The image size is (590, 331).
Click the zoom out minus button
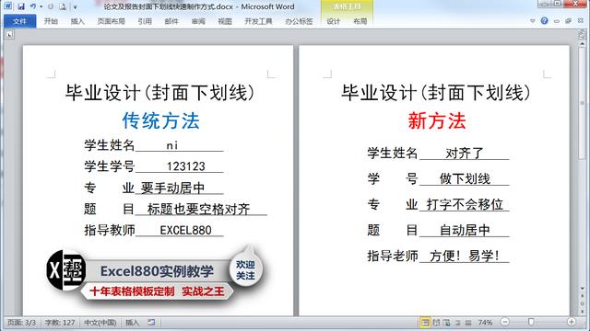(x=505, y=322)
